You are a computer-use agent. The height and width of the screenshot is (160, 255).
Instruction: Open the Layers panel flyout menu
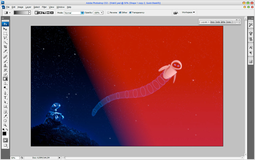[x=239, y=23]
